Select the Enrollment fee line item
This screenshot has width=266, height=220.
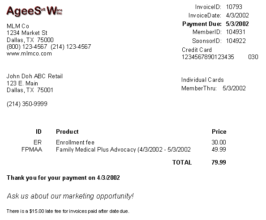[75, 142]
